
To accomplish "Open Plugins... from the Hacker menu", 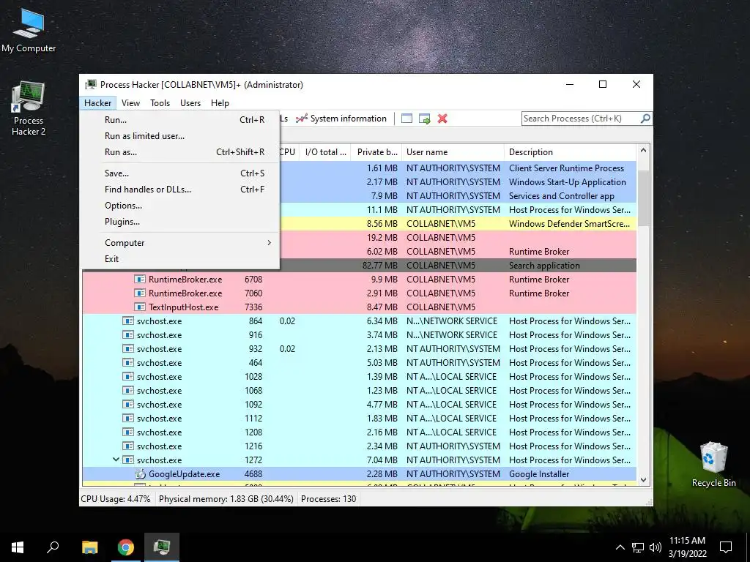I will point(180,222).
